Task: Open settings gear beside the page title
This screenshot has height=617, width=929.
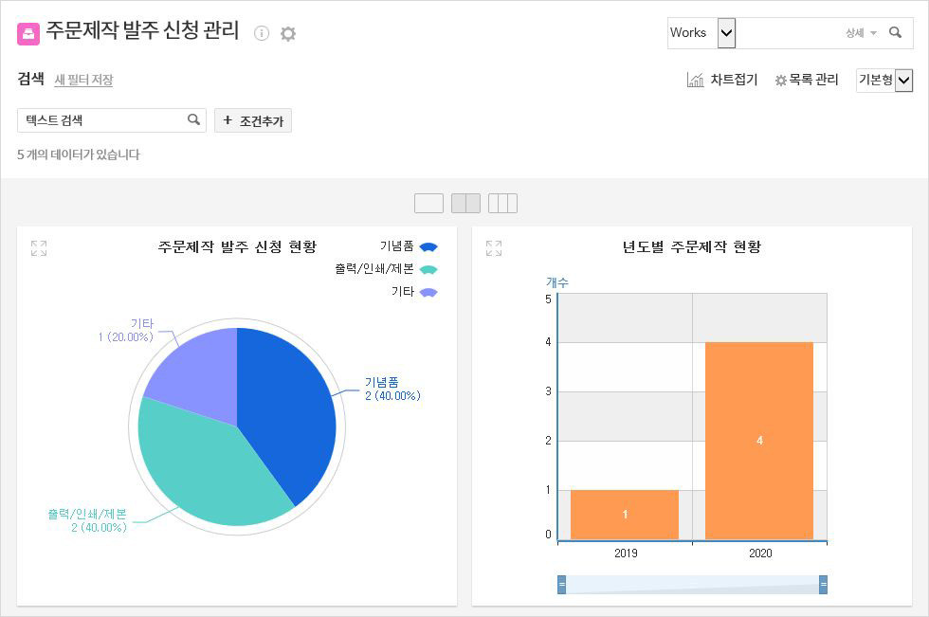Action: pyautogui.click(x=288, y=33)
